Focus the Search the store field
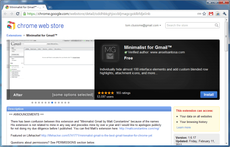Viewport: 230px width, 147px height. click(192, 25)
